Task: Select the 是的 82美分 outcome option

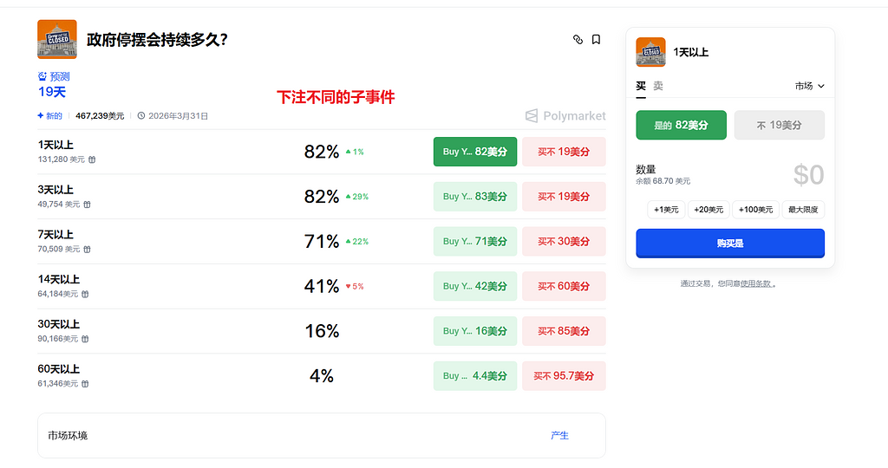Action: (681, 125)
